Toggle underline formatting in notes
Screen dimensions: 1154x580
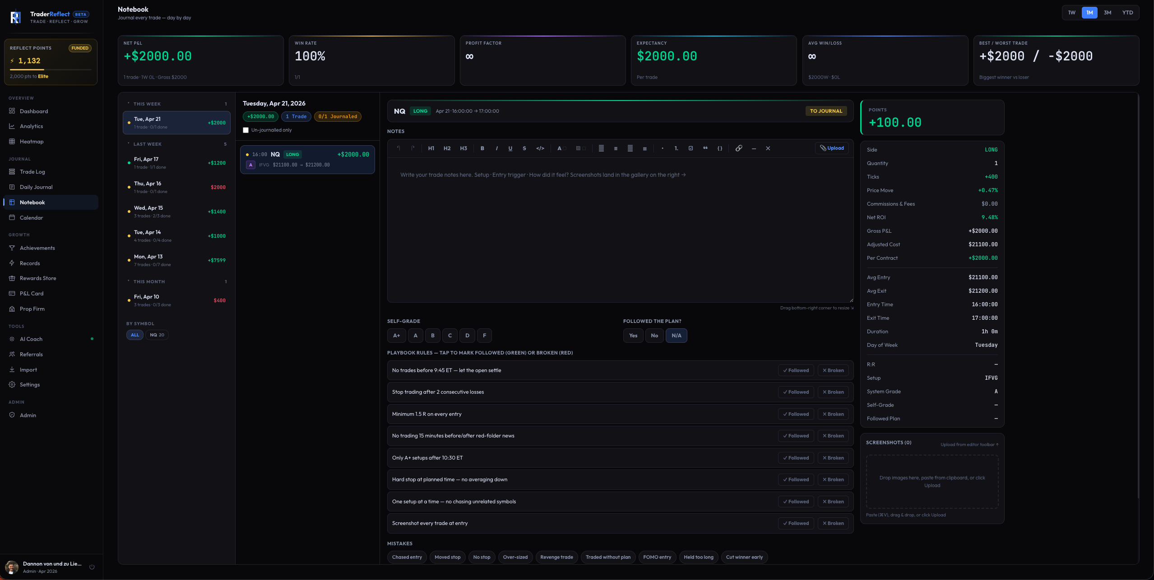[x=510, y=148]
